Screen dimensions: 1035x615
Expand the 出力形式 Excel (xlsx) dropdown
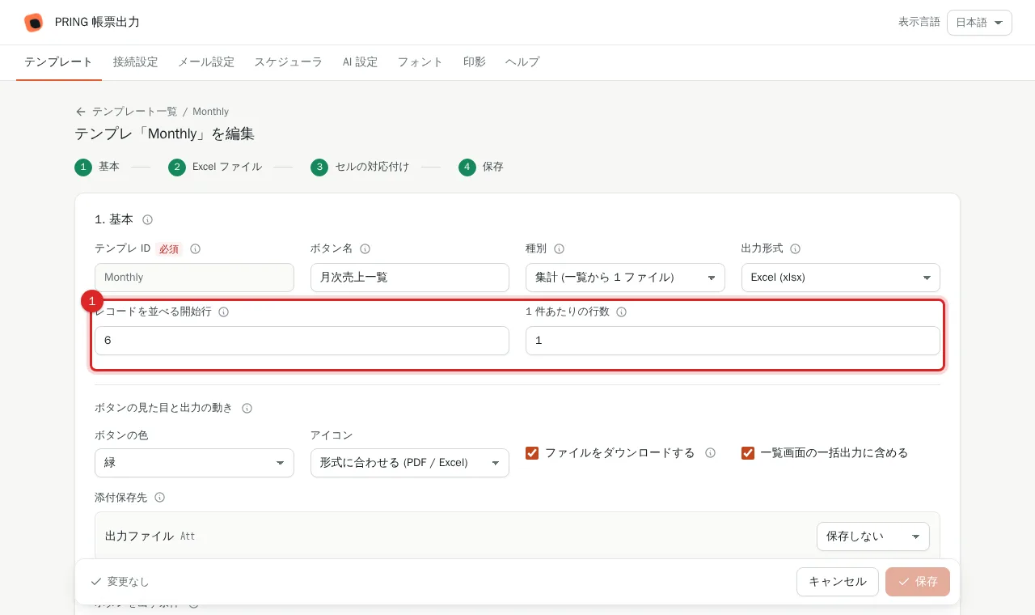click(840, 278)
